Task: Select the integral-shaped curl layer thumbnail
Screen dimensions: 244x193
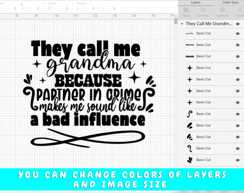Action: [190, 114]
